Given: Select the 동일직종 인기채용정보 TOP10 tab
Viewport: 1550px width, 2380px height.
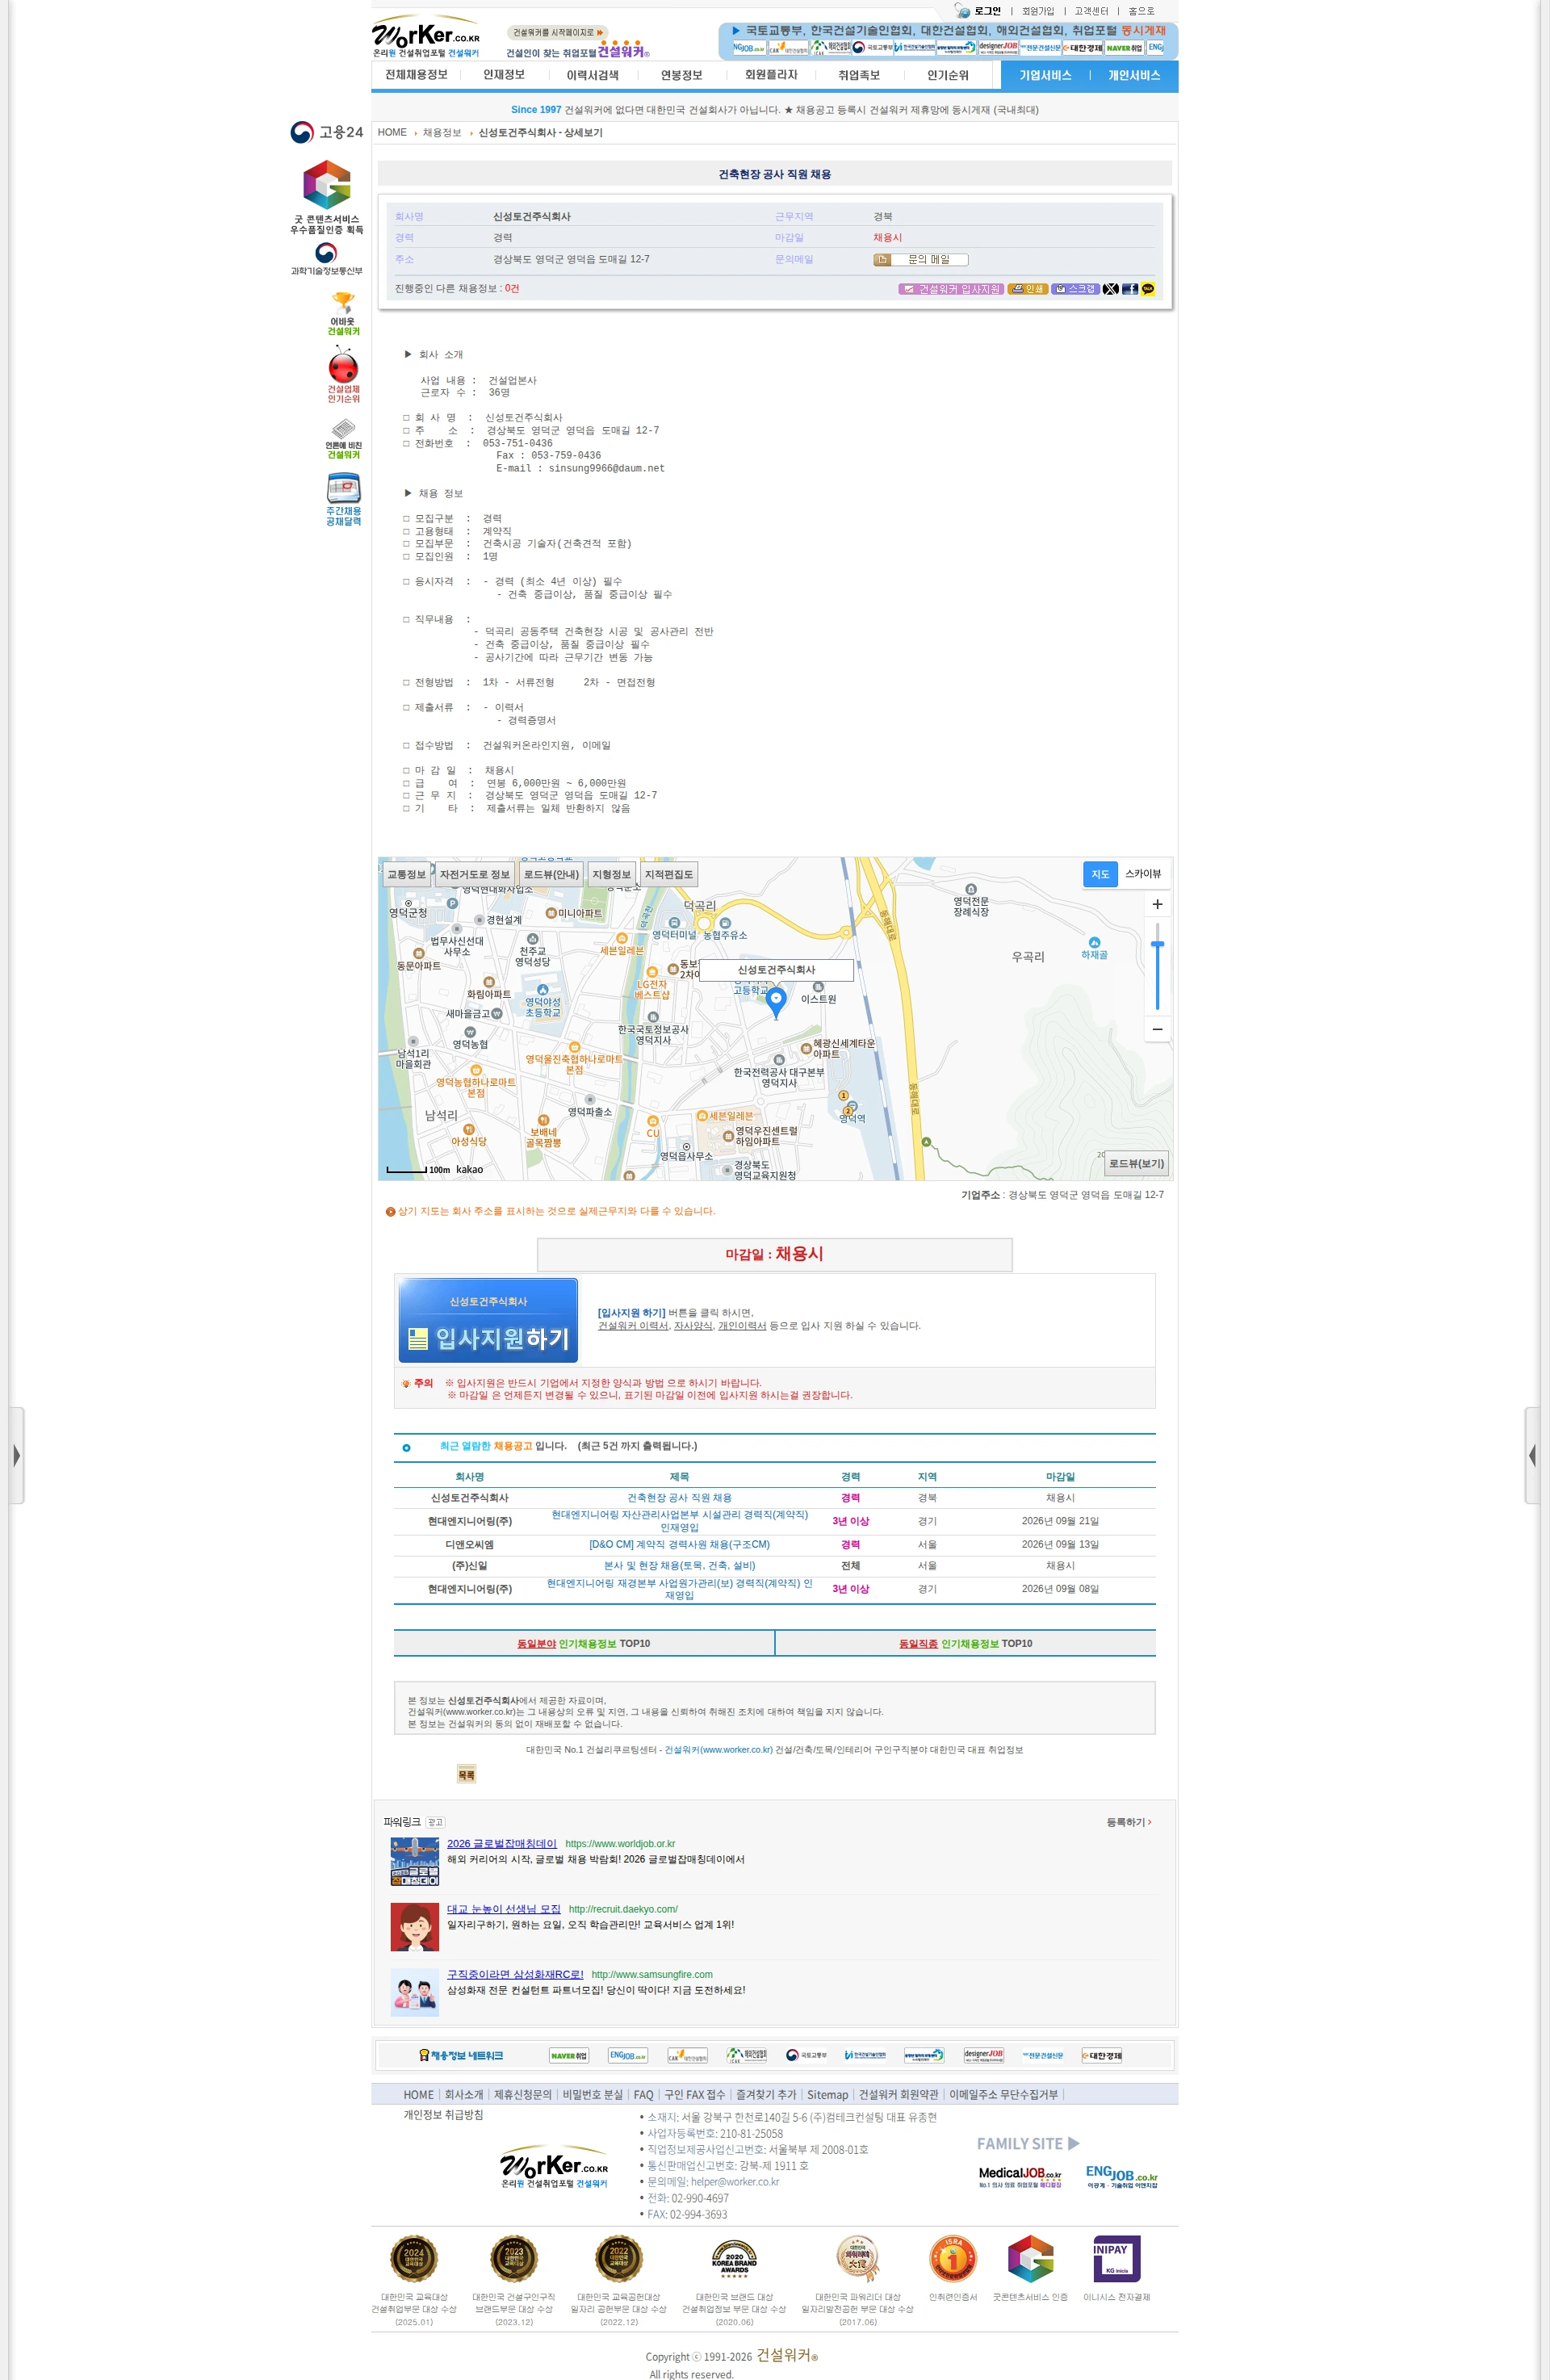Looking at the screenshot, I should point(965,1643).
